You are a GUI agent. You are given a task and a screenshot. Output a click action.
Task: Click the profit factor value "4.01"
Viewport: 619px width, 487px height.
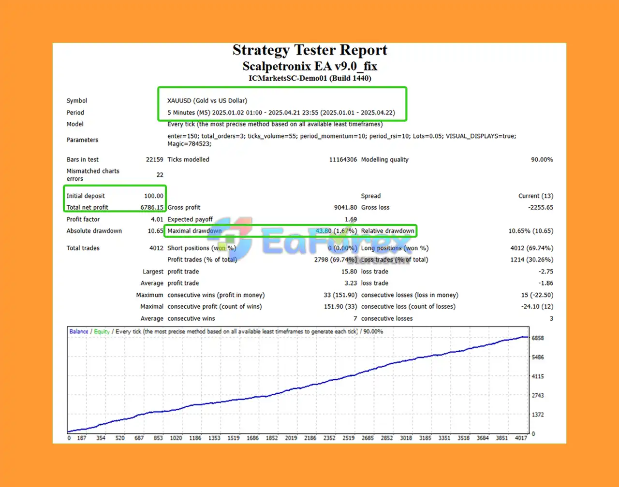tap(157, 219)
